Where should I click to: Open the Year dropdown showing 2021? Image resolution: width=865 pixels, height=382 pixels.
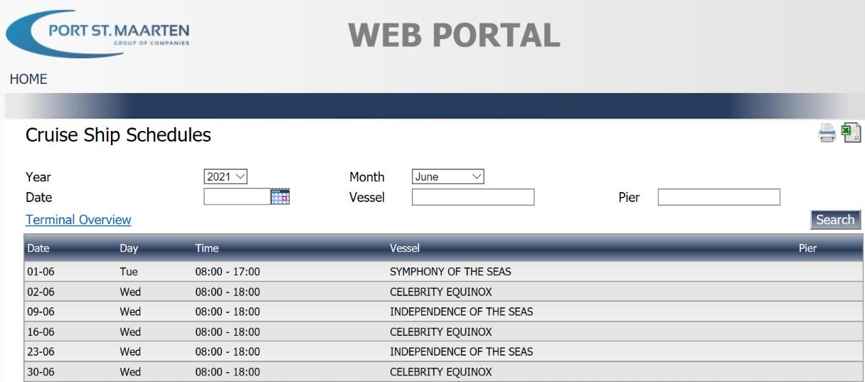(x=225, y=177)
